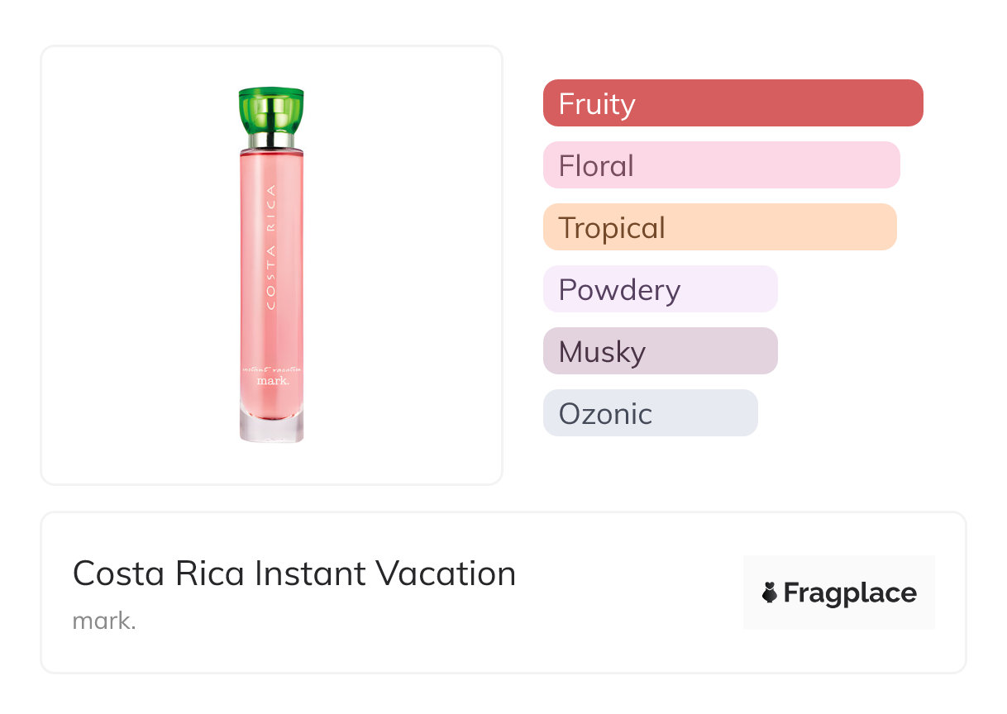Screen dimensions: 1007x714
Task: Open the Costa Rica Instant Vacation title
Action: [294, 574]
